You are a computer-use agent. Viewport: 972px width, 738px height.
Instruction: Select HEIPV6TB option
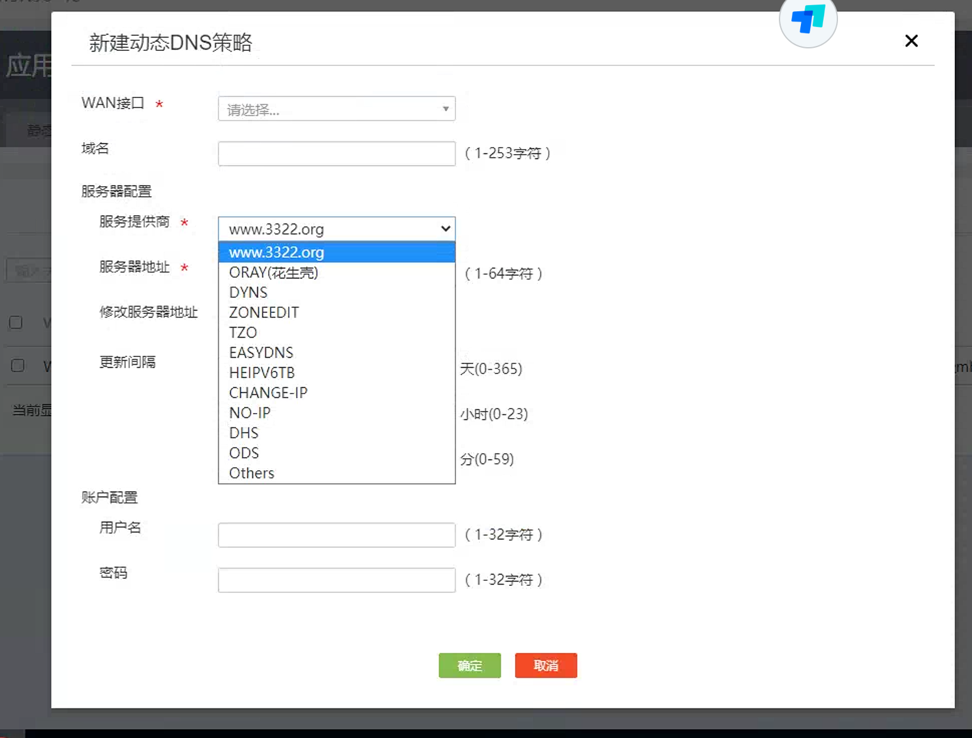pyautogui.click(x=337, y=373)
